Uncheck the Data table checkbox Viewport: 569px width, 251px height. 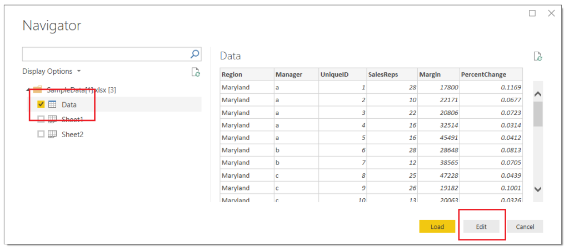tap(41, 104)
